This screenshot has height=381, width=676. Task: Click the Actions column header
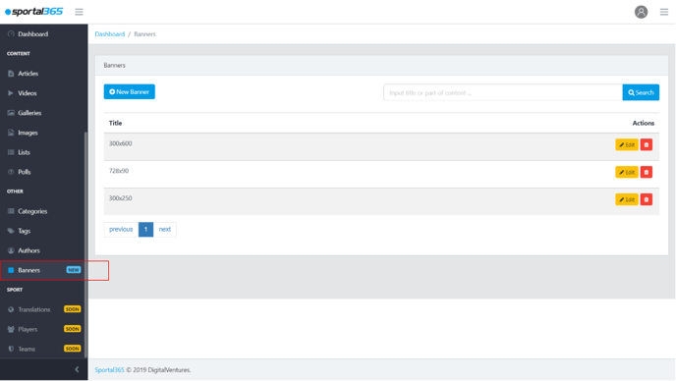(x=644, y=124)
